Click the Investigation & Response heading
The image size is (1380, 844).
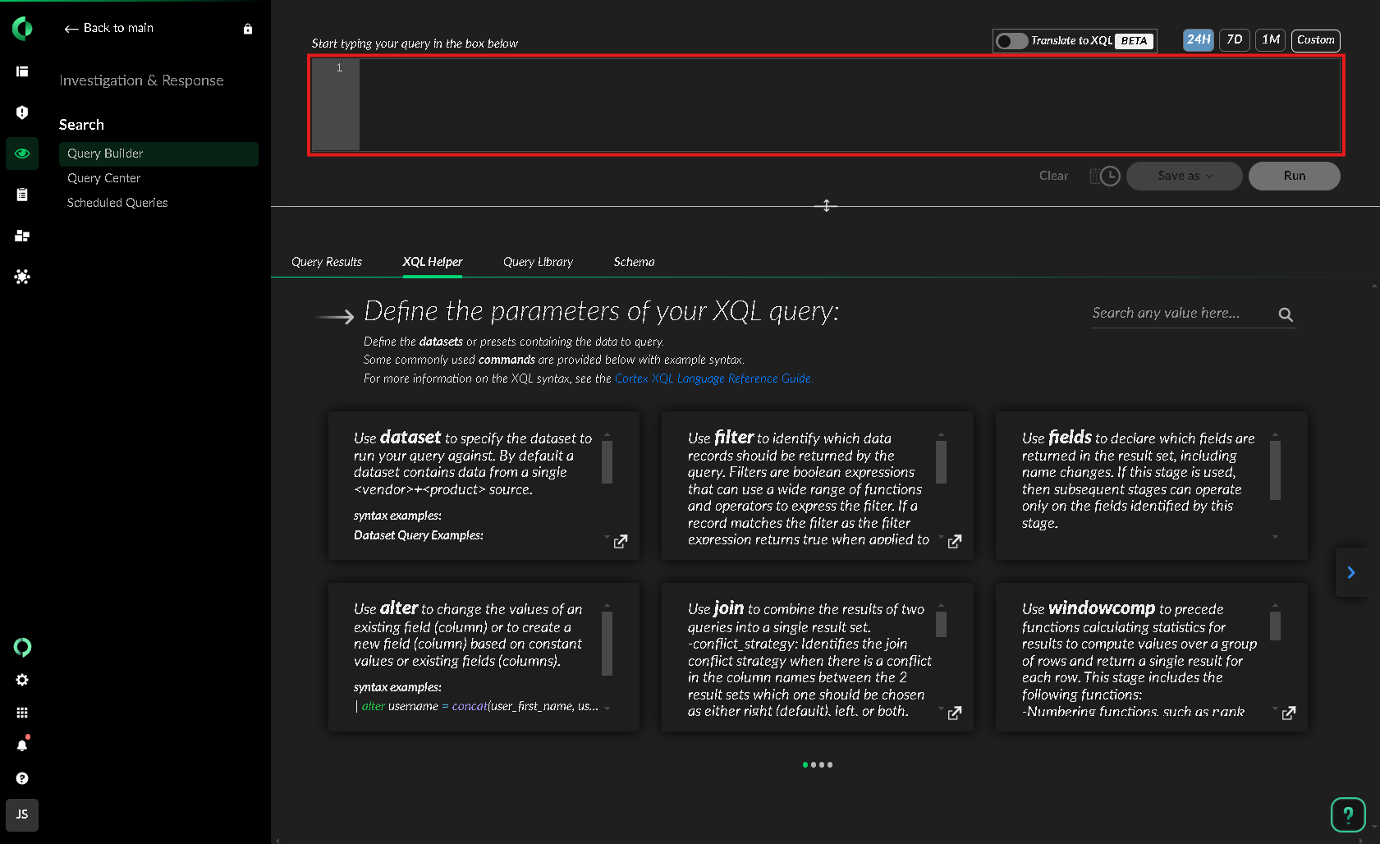coord(141,80)
